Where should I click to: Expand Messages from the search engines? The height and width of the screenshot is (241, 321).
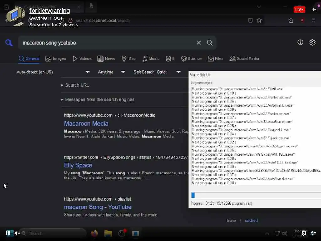click(98, 99)
